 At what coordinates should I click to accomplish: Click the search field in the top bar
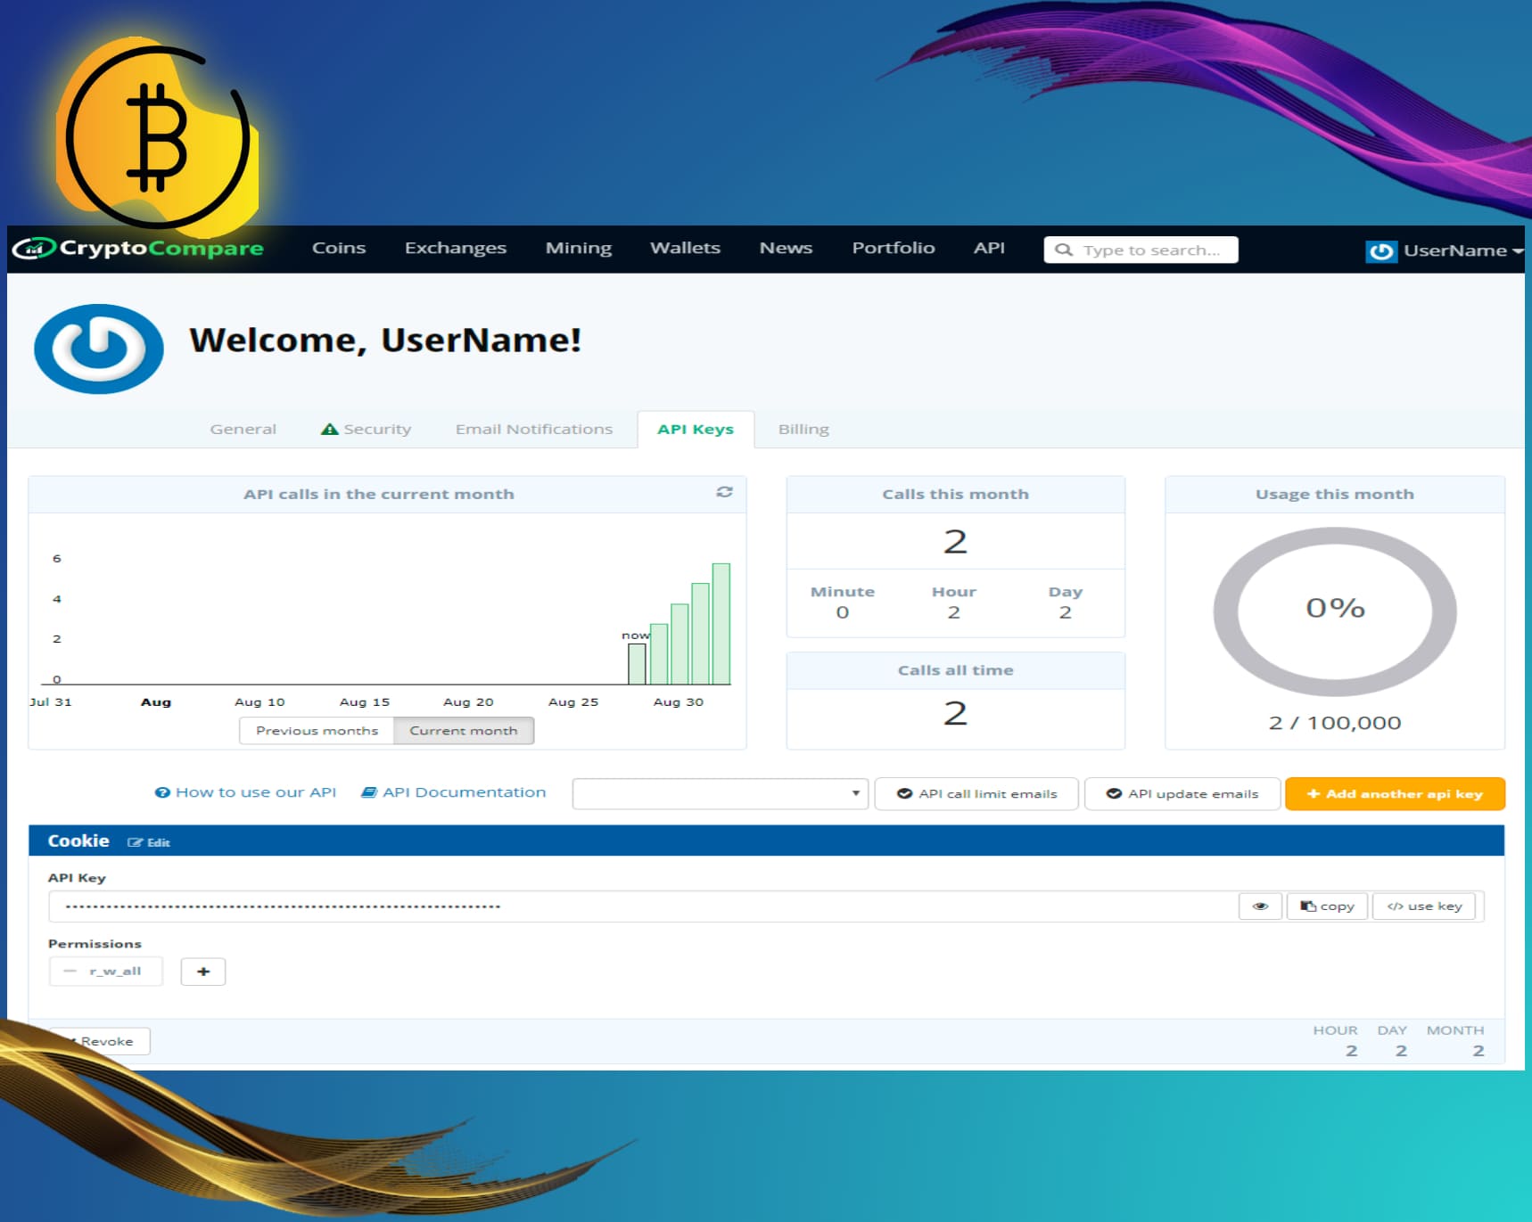pyautogui.click(x=1141, y=250)
